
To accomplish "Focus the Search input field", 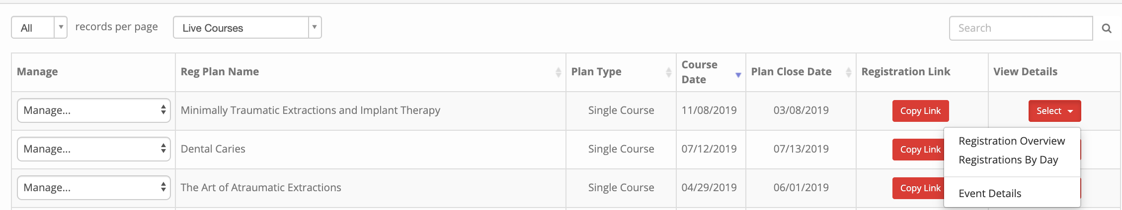I will click(x=1021, y=28).
